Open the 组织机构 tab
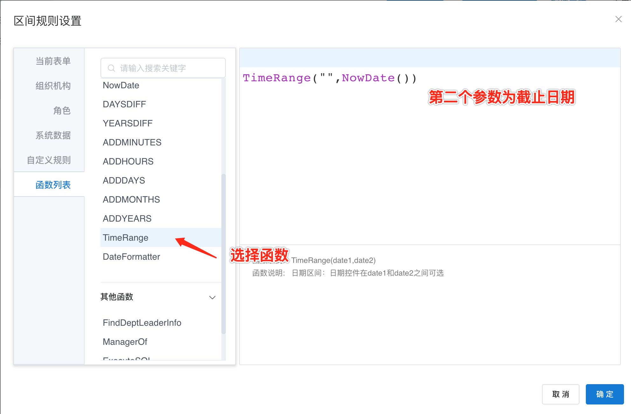Viewport: 631px width, 414px height. tap(53, 86)
